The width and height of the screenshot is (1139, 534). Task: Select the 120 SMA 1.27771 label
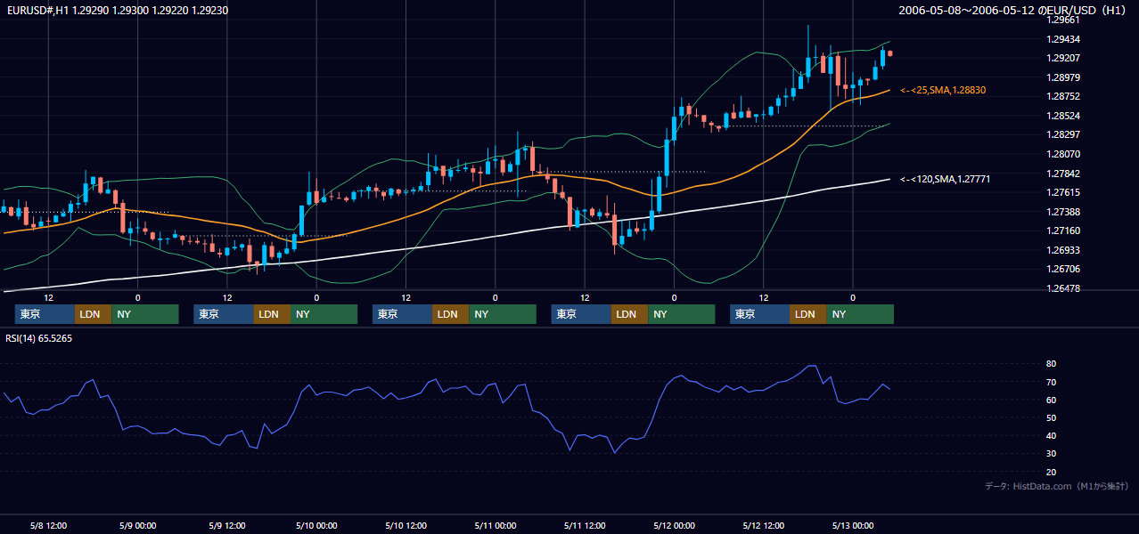coord(946,180)
